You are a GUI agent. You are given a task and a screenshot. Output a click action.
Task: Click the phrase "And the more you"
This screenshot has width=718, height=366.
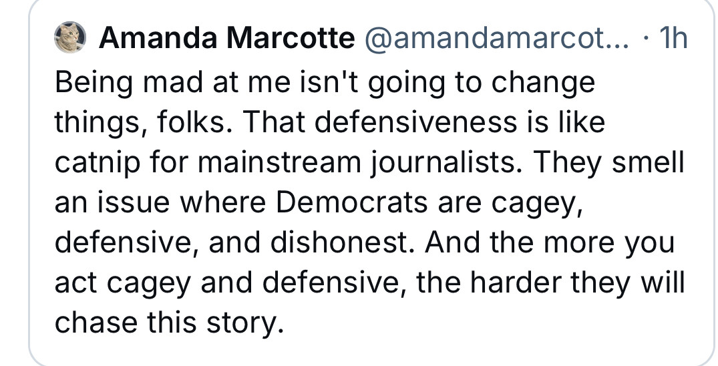(x=550, y=243)
